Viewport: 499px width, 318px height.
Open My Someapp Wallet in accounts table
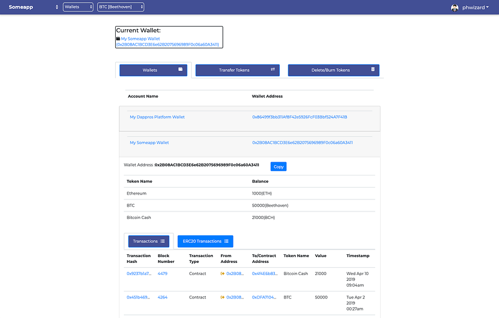click(x=149, y=143)
